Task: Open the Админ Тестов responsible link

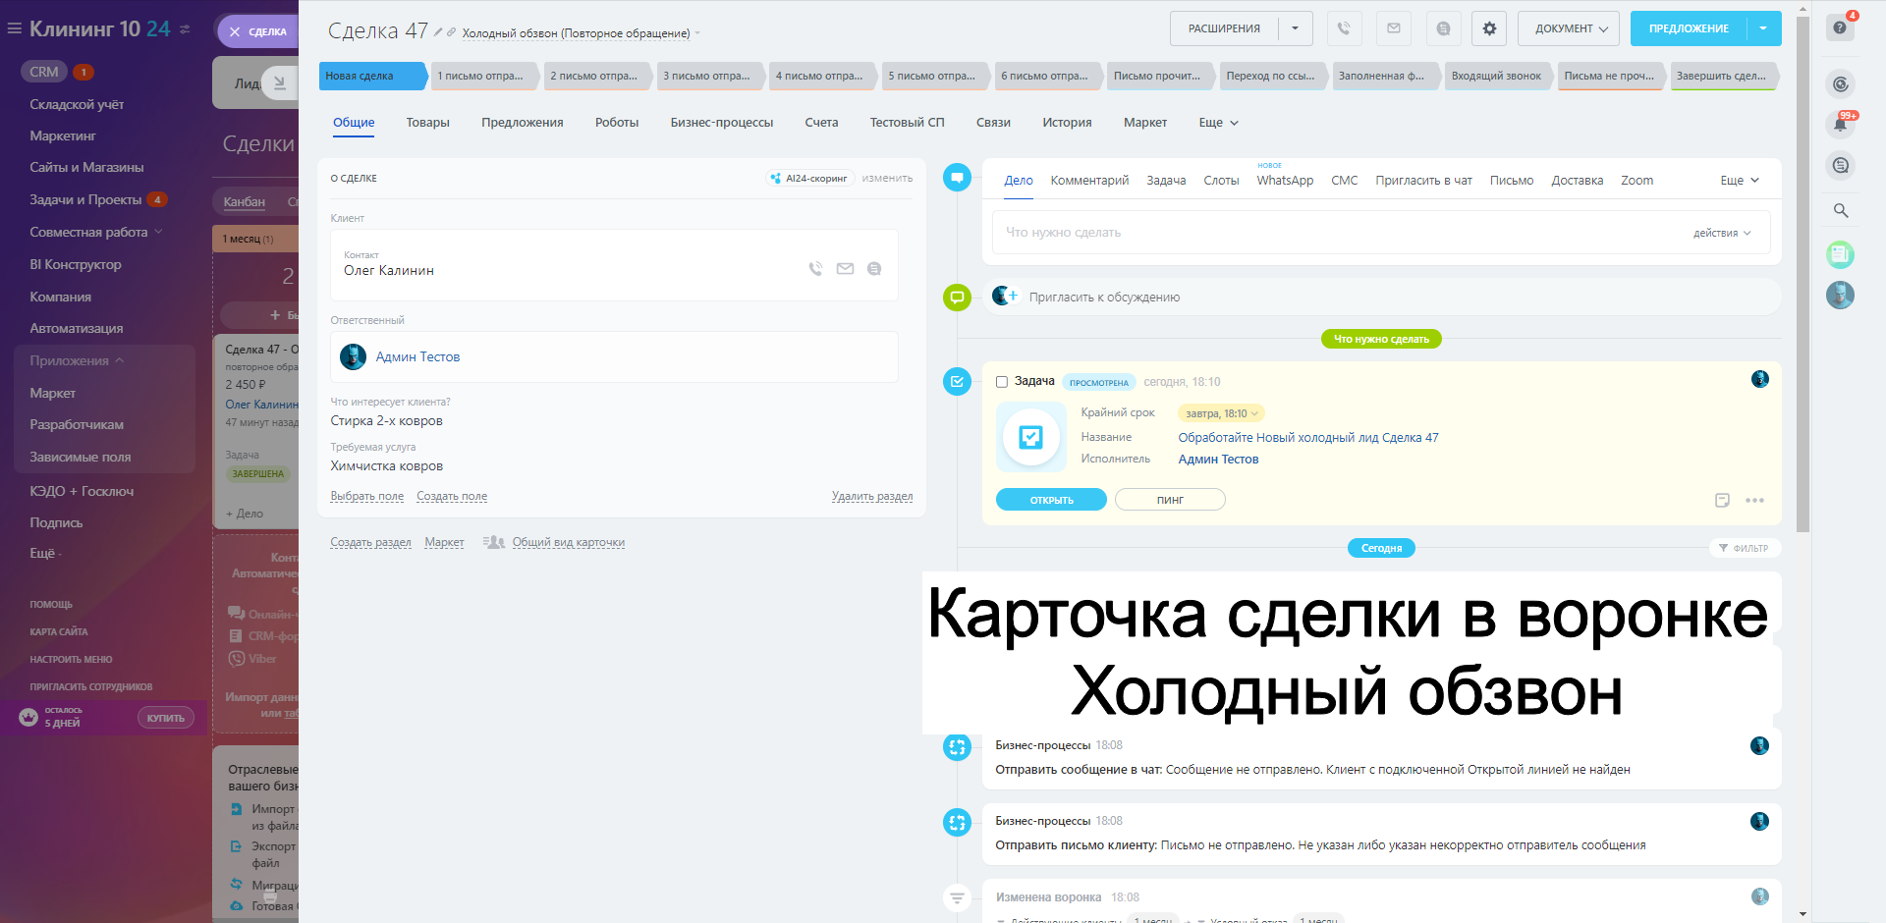Action: point(417,357)
